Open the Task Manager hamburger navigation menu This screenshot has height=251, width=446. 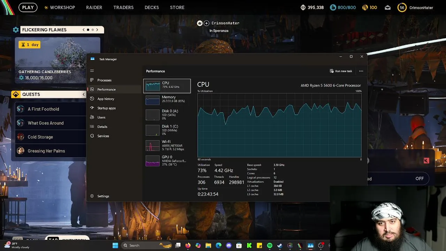tap(92, 71)
